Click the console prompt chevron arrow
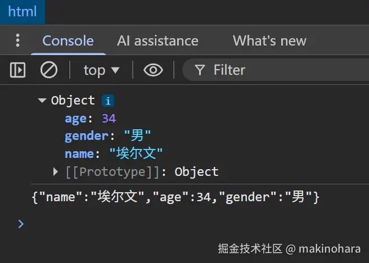The width and height of the screenshot is (369, 263). coord(21,224)
